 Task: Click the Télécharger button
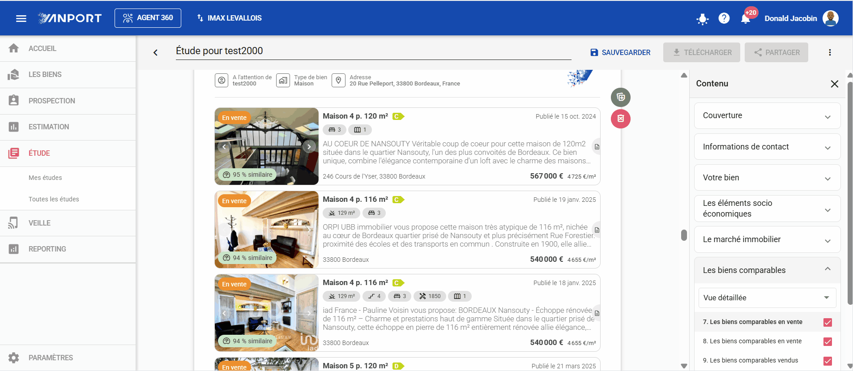pos(702,52)
